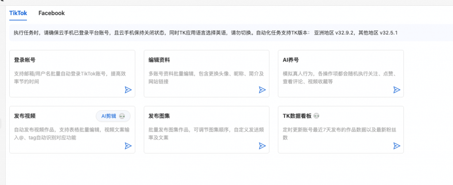Screen dimensions: 453x185
Task: Switch to the Facebook tab
Action: pyautogui.click(x=51, y=13)
